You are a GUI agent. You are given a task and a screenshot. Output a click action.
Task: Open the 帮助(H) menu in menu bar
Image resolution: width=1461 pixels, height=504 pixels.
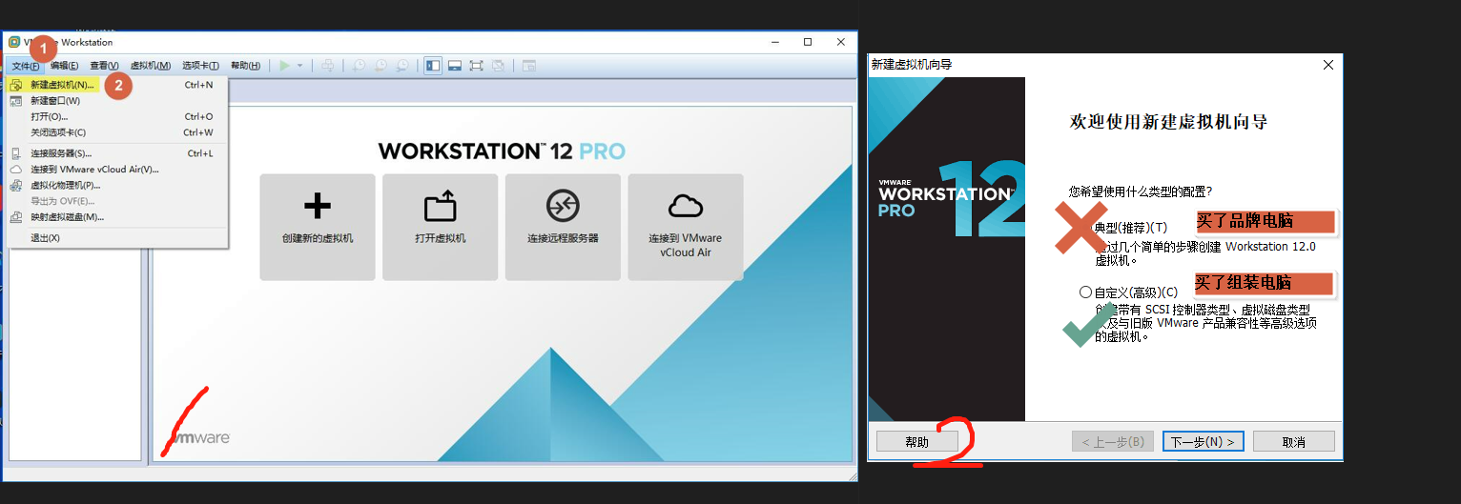point(245,66)
